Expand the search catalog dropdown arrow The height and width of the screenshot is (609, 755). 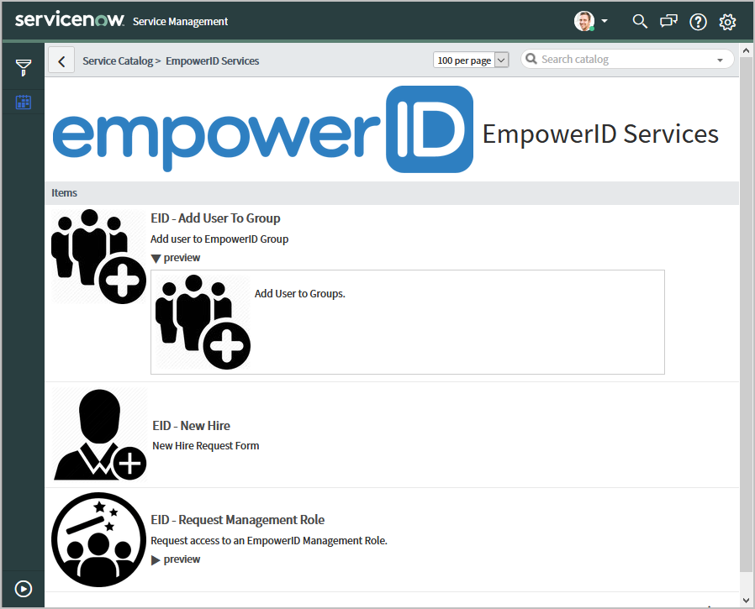coord(720,60)
